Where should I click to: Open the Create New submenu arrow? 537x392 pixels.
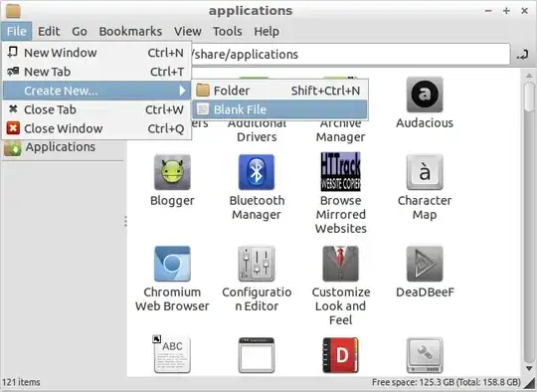[182, 91]
